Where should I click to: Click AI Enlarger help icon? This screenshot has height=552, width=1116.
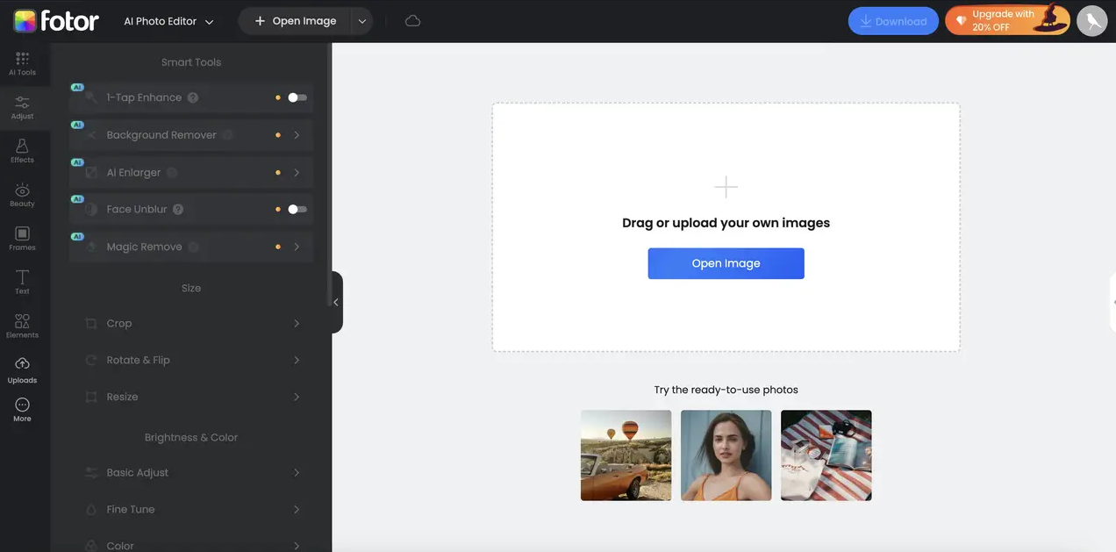(172, 173)
